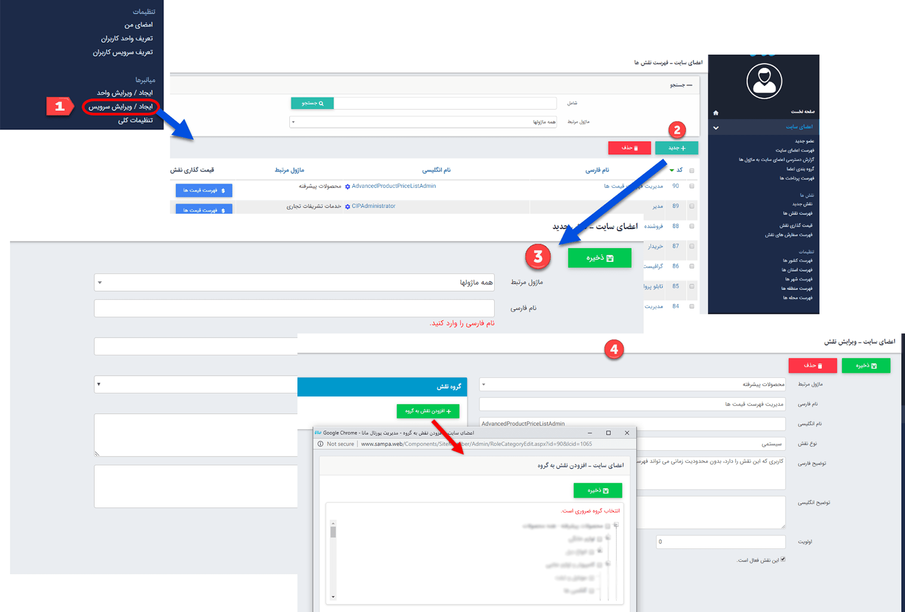Image resolution: width=905 pixels, height=612 pixels.
Task: Open ایجاد / ویرایش سرویس shortcut menu item
Action: point(121,106)
